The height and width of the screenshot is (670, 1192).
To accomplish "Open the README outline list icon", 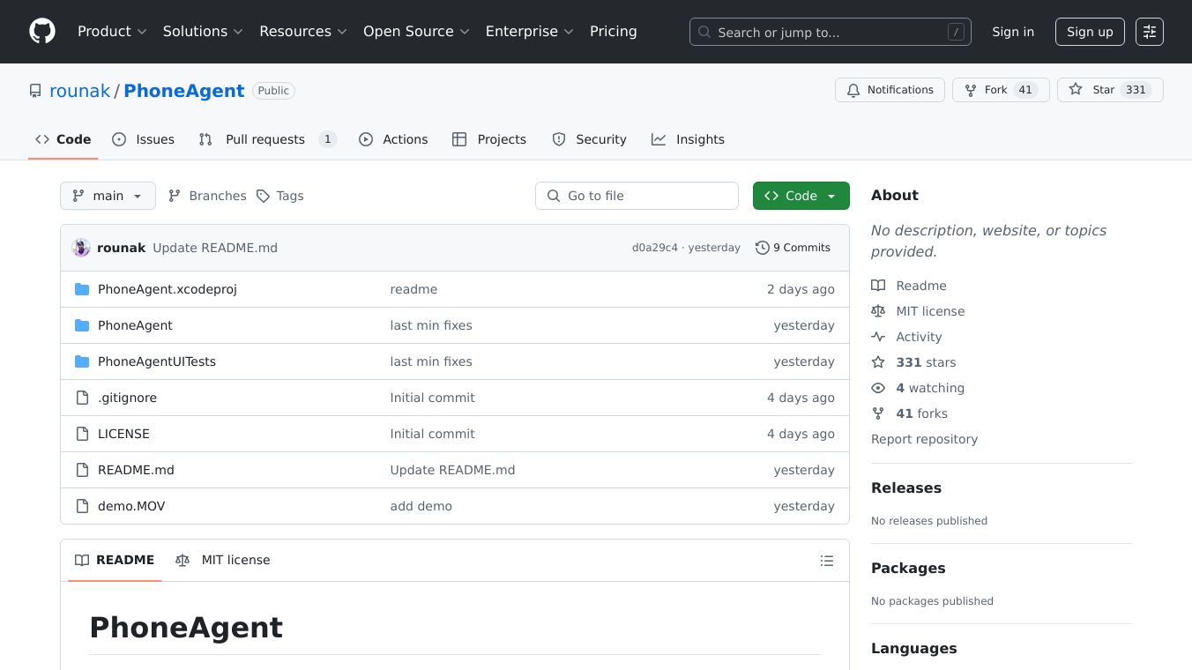I will click(826, 561).
